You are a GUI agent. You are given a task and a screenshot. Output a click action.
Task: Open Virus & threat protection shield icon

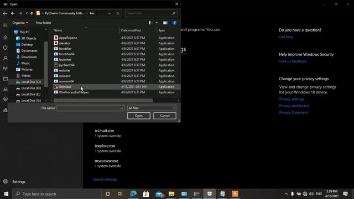tap(5, 48)
